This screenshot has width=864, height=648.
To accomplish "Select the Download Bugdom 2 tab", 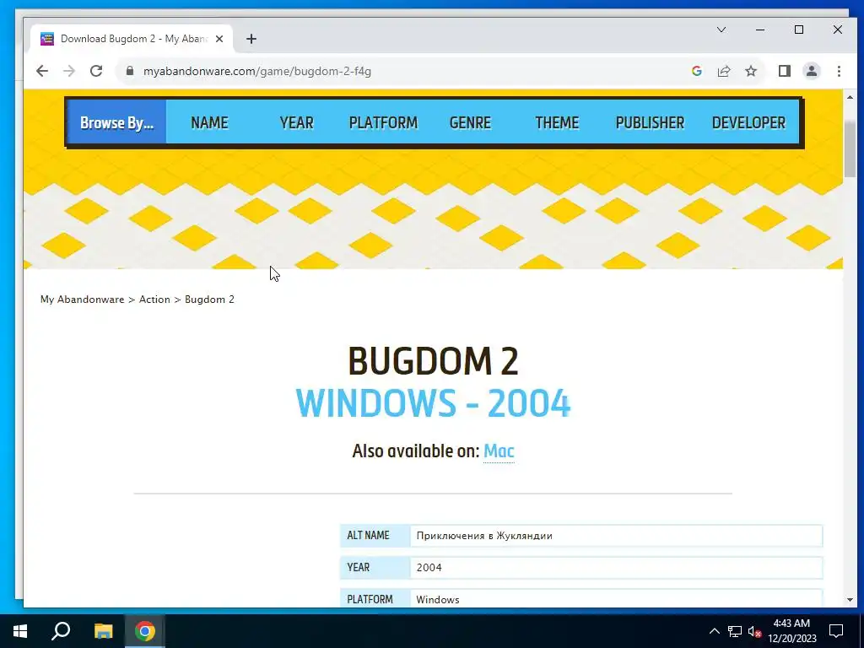I will [132, 39].
